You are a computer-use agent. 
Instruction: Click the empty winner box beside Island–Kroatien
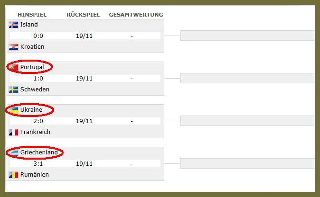[247, 36]
